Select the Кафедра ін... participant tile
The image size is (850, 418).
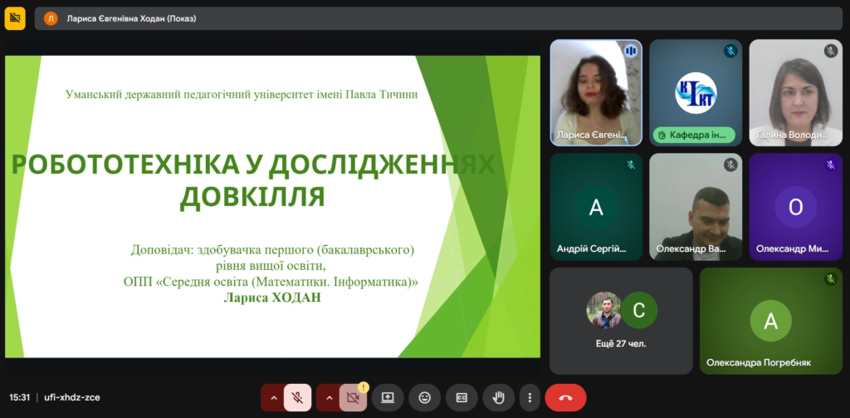tap(695, 91)
